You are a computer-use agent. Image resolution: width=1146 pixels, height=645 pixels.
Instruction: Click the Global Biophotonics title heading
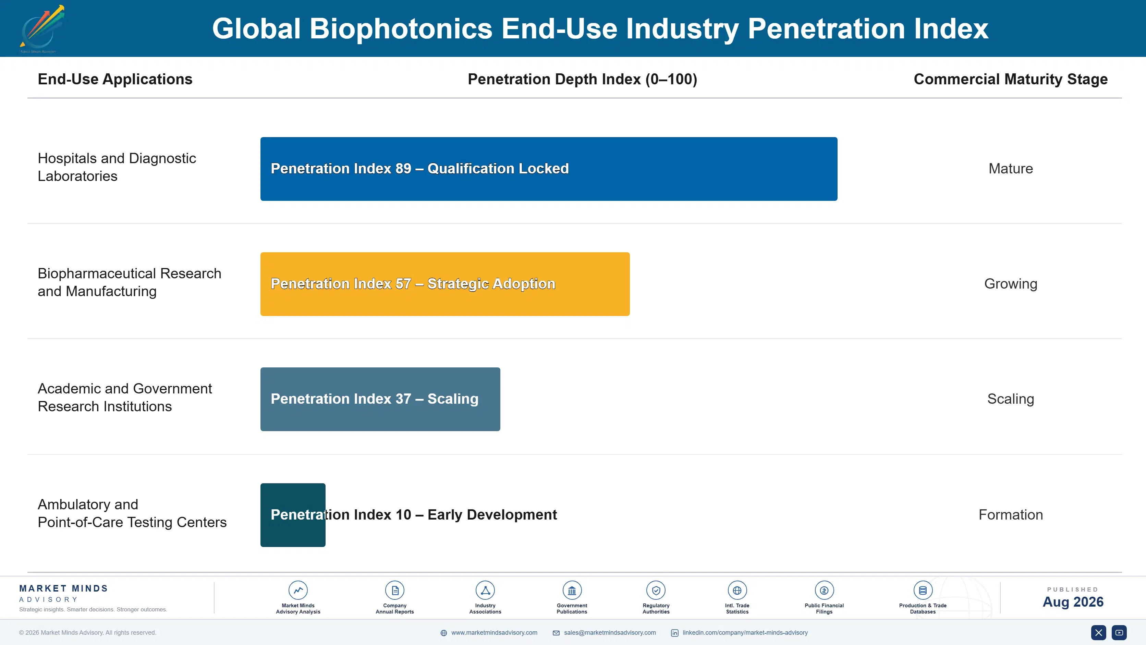click(600, 28)
